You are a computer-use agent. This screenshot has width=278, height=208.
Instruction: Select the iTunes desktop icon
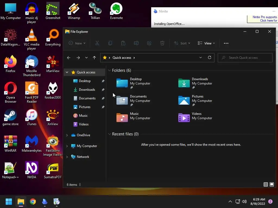[32, 117]
